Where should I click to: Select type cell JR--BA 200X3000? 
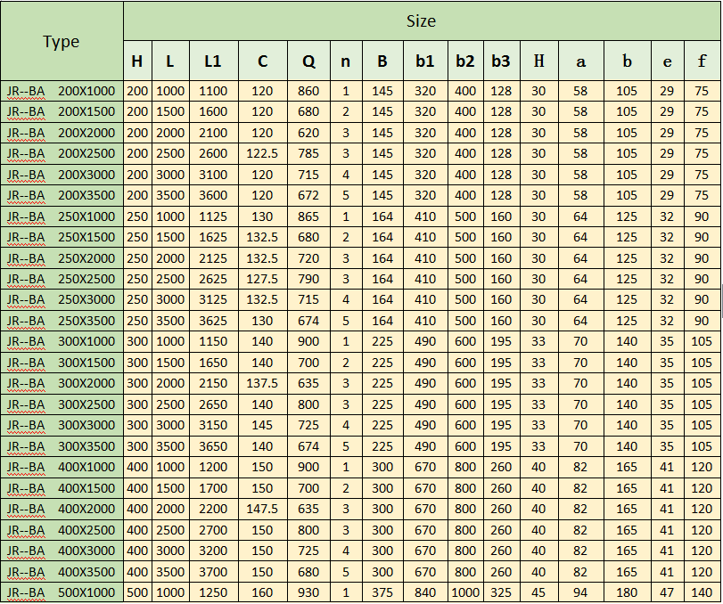click(62, 175)
